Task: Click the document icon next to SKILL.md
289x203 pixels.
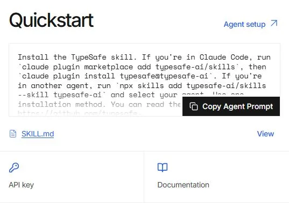Action: click(13, 134)
